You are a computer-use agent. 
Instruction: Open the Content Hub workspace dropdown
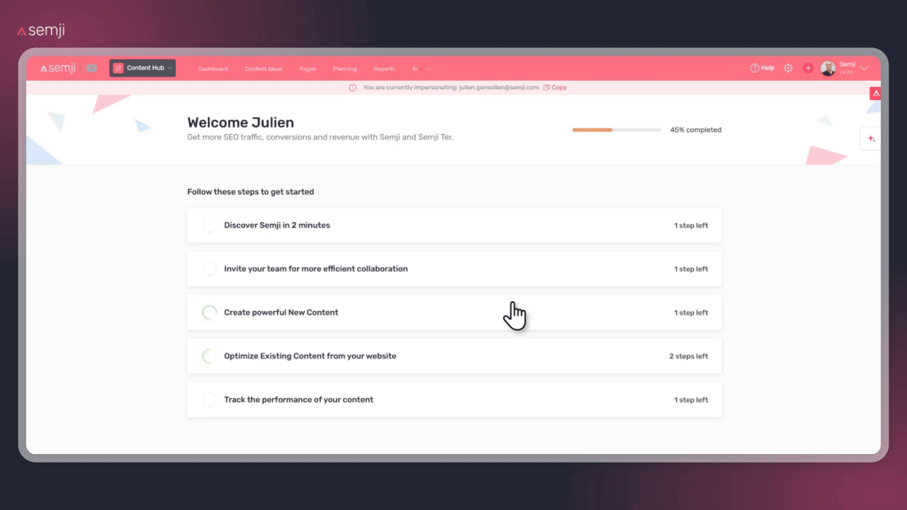[142, 68]
